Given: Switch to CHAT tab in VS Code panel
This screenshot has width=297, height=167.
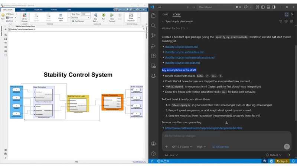Looking at the screenshot, I should point(165,14).
